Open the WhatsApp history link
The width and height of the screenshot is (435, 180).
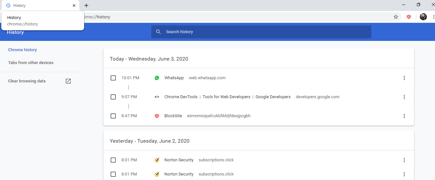point(174,78)
